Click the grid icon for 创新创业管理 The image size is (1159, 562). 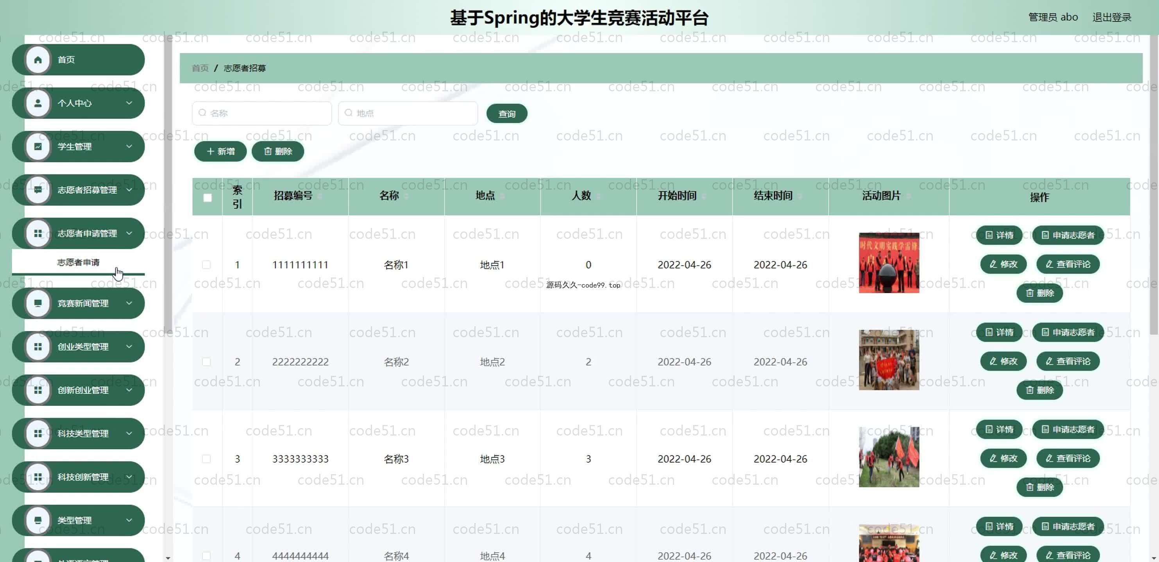click(38, 390)
